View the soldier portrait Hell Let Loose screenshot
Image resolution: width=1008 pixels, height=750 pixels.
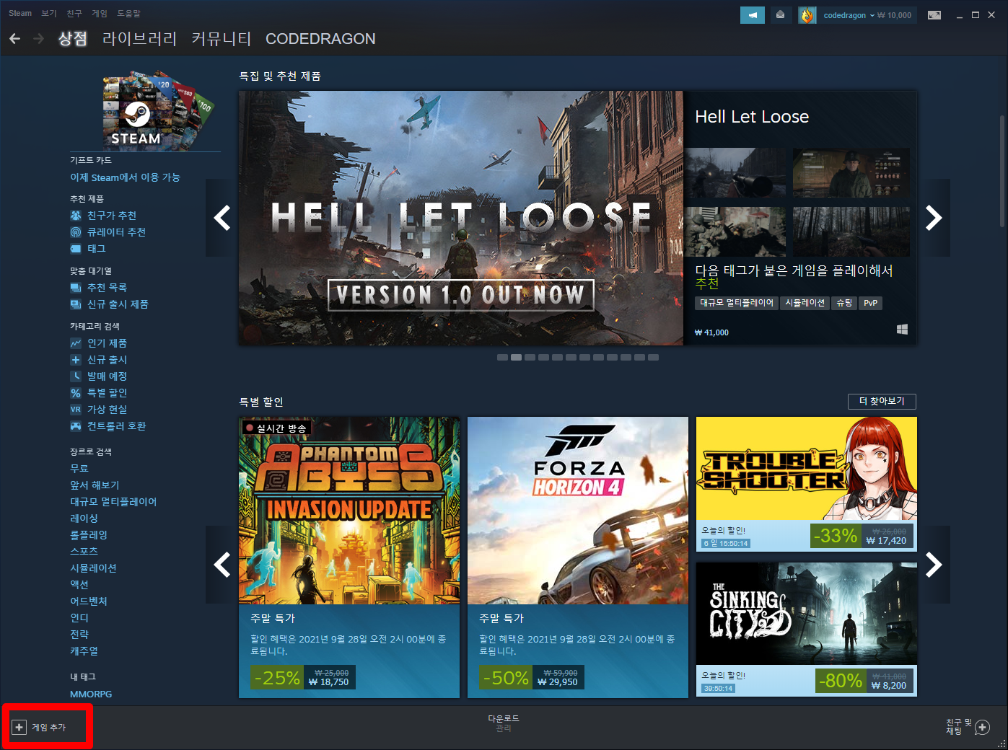pos(851,173)
